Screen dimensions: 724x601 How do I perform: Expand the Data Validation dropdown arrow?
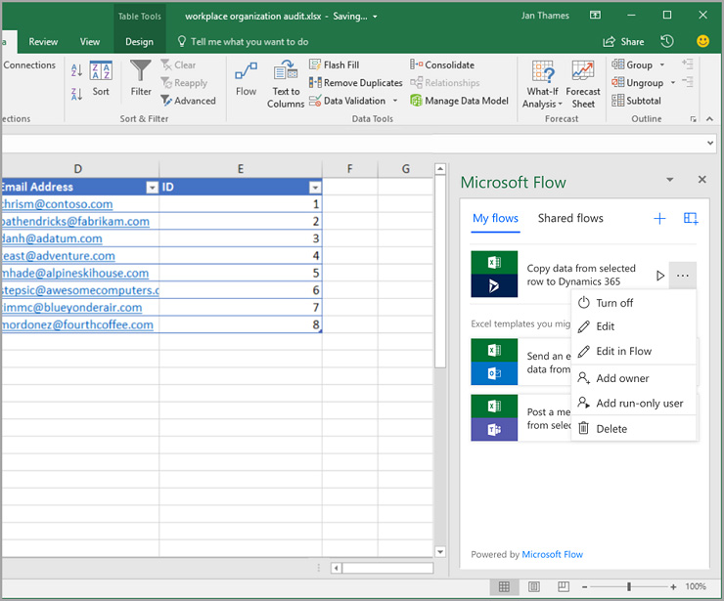point(395,101)
